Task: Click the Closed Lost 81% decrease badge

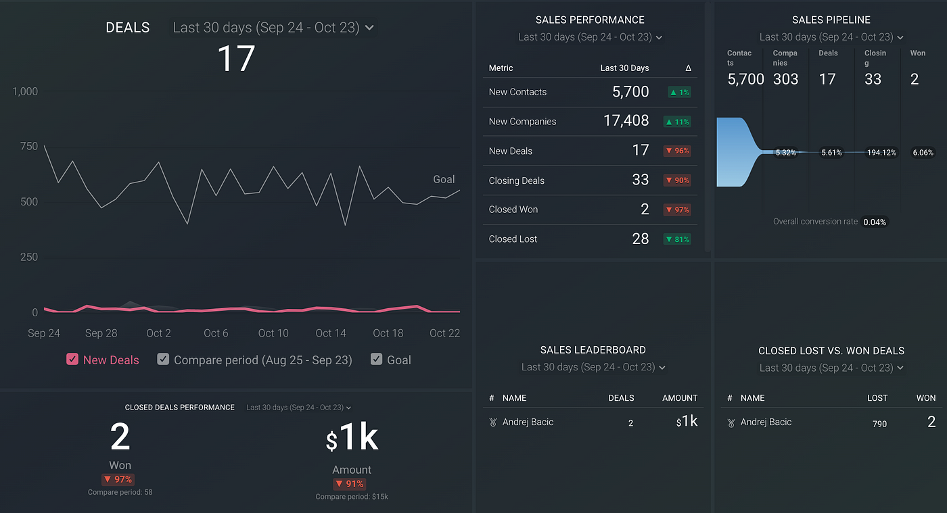Action: [677, 239]
